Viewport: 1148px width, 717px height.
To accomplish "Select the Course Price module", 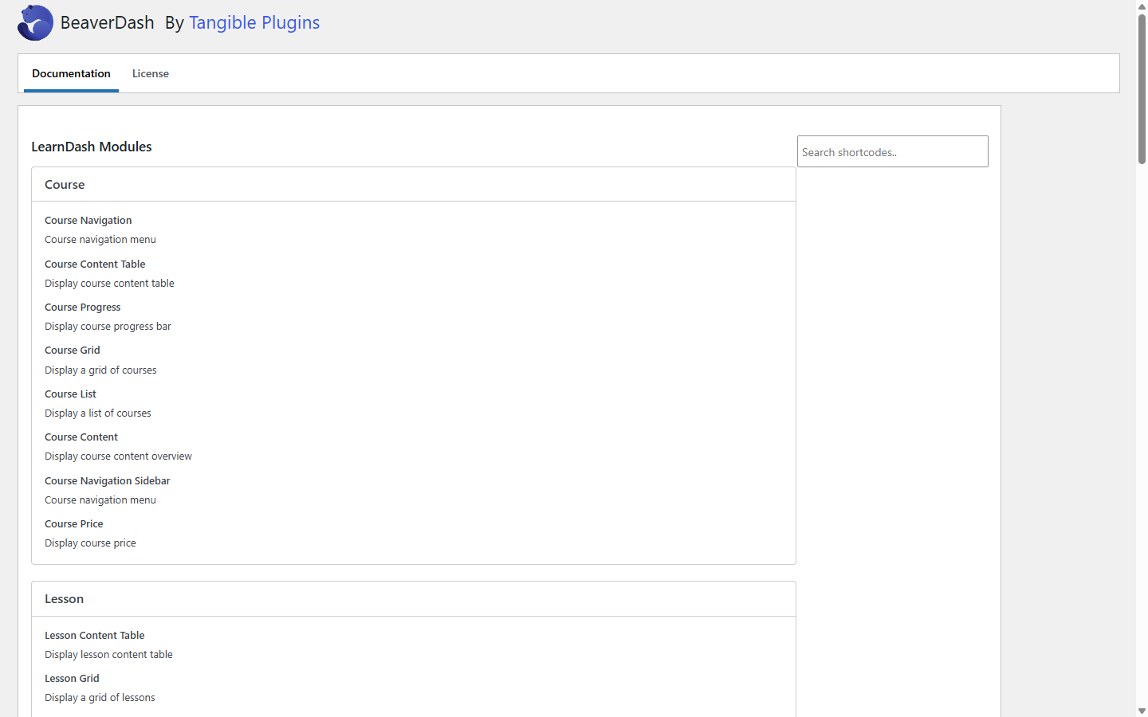I will tap(74, 524).
